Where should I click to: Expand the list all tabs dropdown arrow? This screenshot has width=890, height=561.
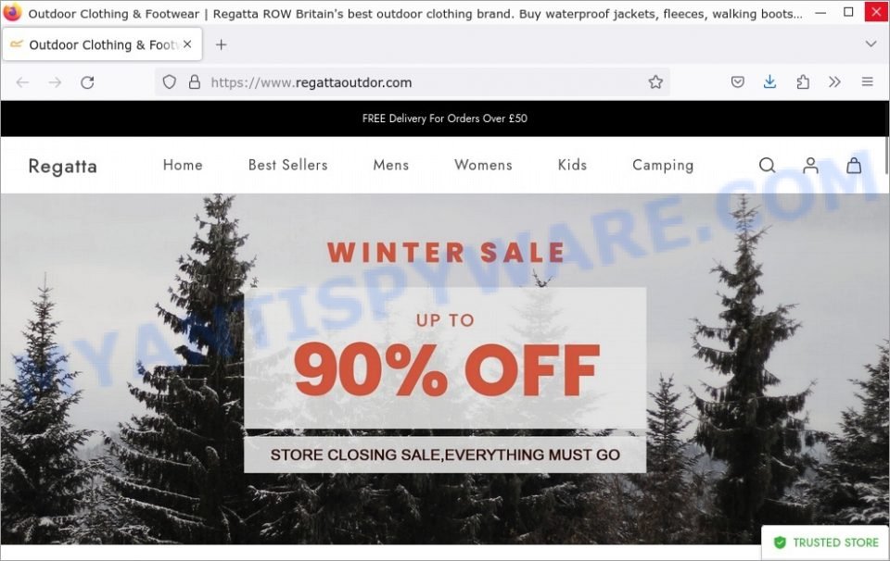[x=871, y=44]
